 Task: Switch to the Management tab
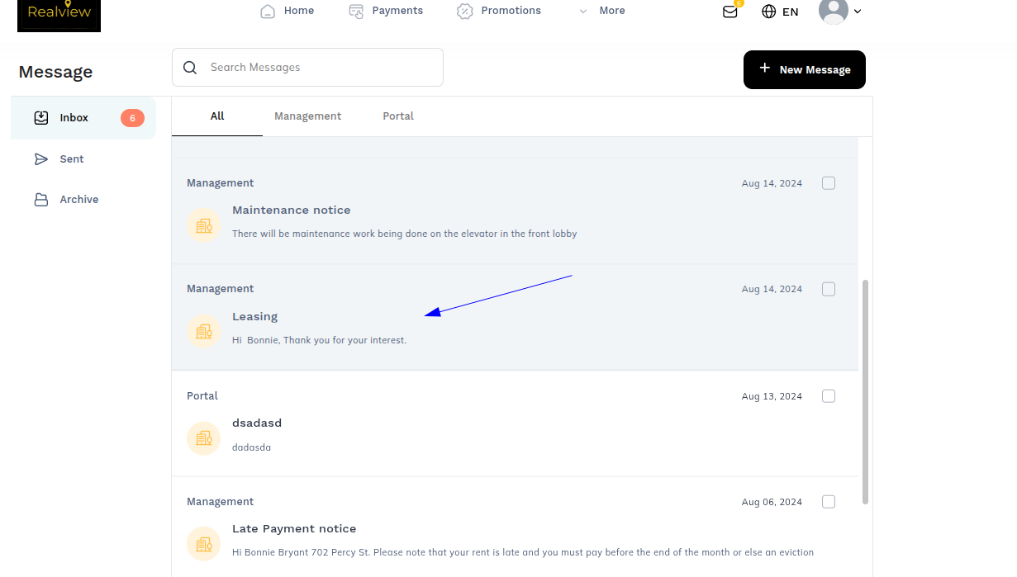308,116
